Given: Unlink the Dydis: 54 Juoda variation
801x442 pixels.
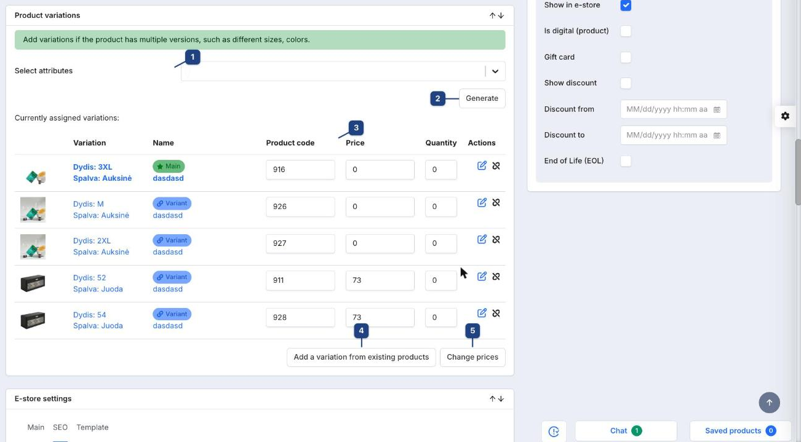Looking at the screenshot, I should pos(496,313).
